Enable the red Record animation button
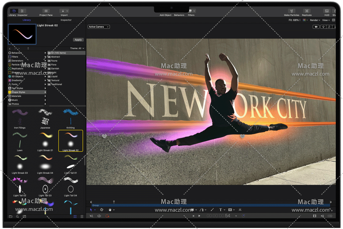The image size is (343, 229). tap(107, 216)
